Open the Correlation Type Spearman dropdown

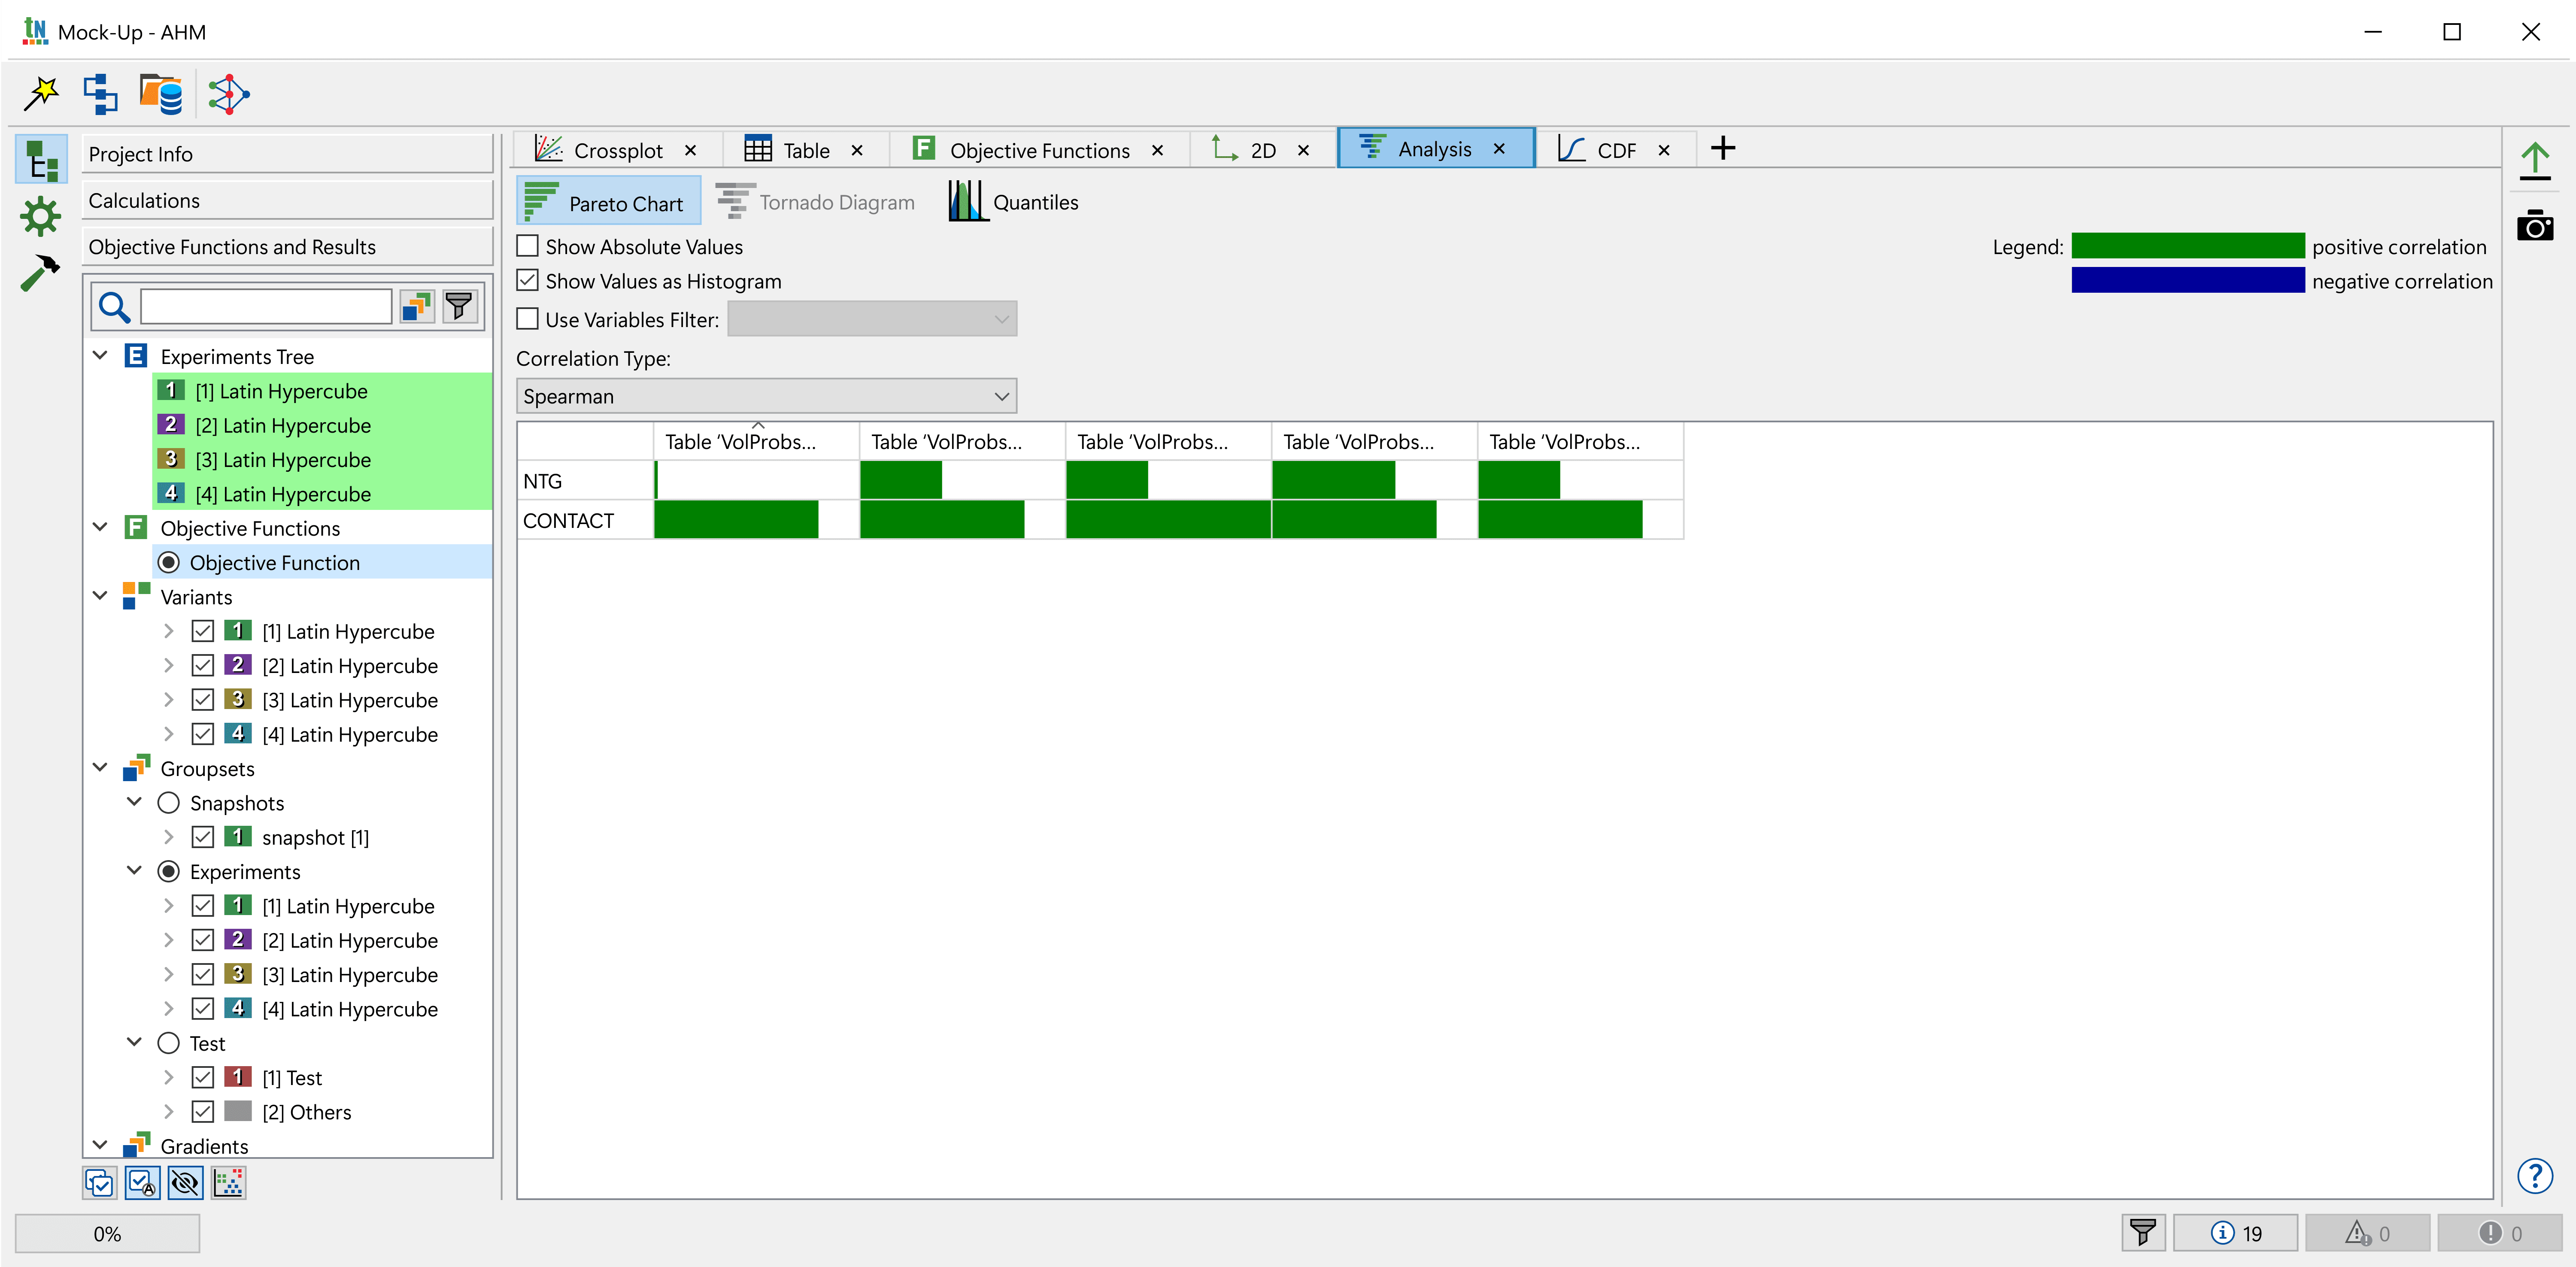(x=766, y=396)
